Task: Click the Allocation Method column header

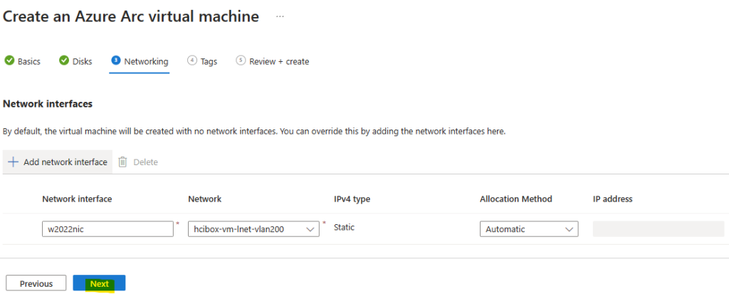Action: pos(516,199)
